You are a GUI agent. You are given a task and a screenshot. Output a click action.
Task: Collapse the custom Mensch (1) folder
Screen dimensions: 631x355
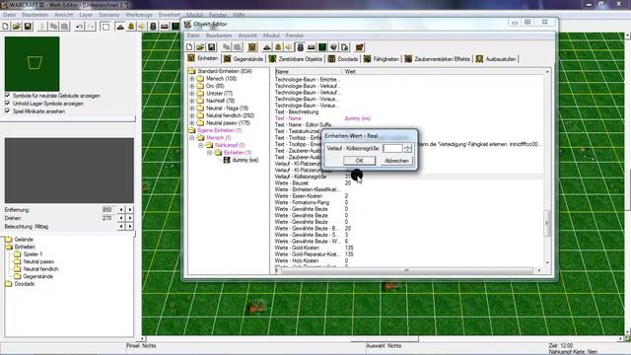coord(192,138)
